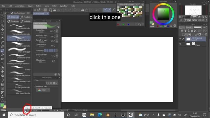The width and height of the screenshot is (210, 118).
Task: Click the main drawing color swatch
Action: (x=2, y=105)
